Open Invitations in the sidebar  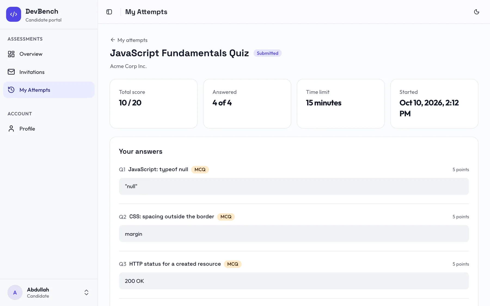point(49,72)
